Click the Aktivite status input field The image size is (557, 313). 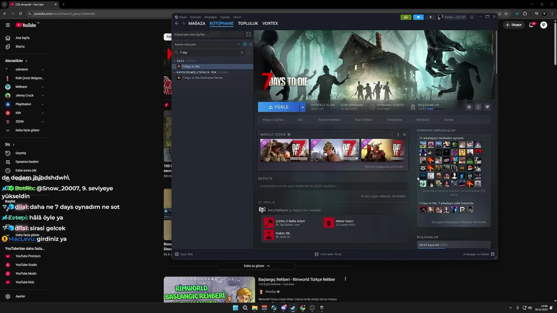(332, 186)
